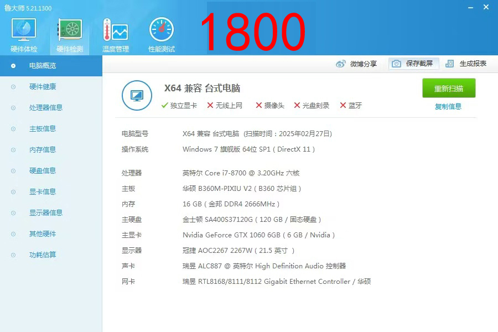The image size is (498, 332).
Task: Open 显卡信息 in the sidebar
Action: click(43, 191)
